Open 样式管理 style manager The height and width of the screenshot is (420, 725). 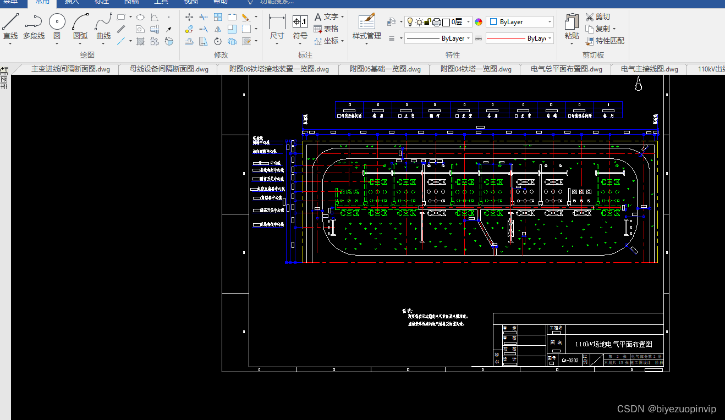pos(367,27)
